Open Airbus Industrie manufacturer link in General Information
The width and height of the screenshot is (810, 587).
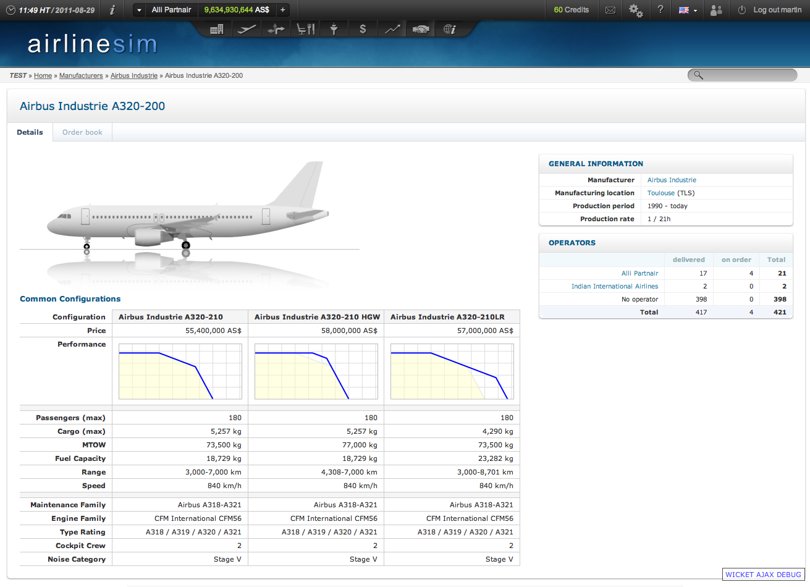tap(672, 180)
